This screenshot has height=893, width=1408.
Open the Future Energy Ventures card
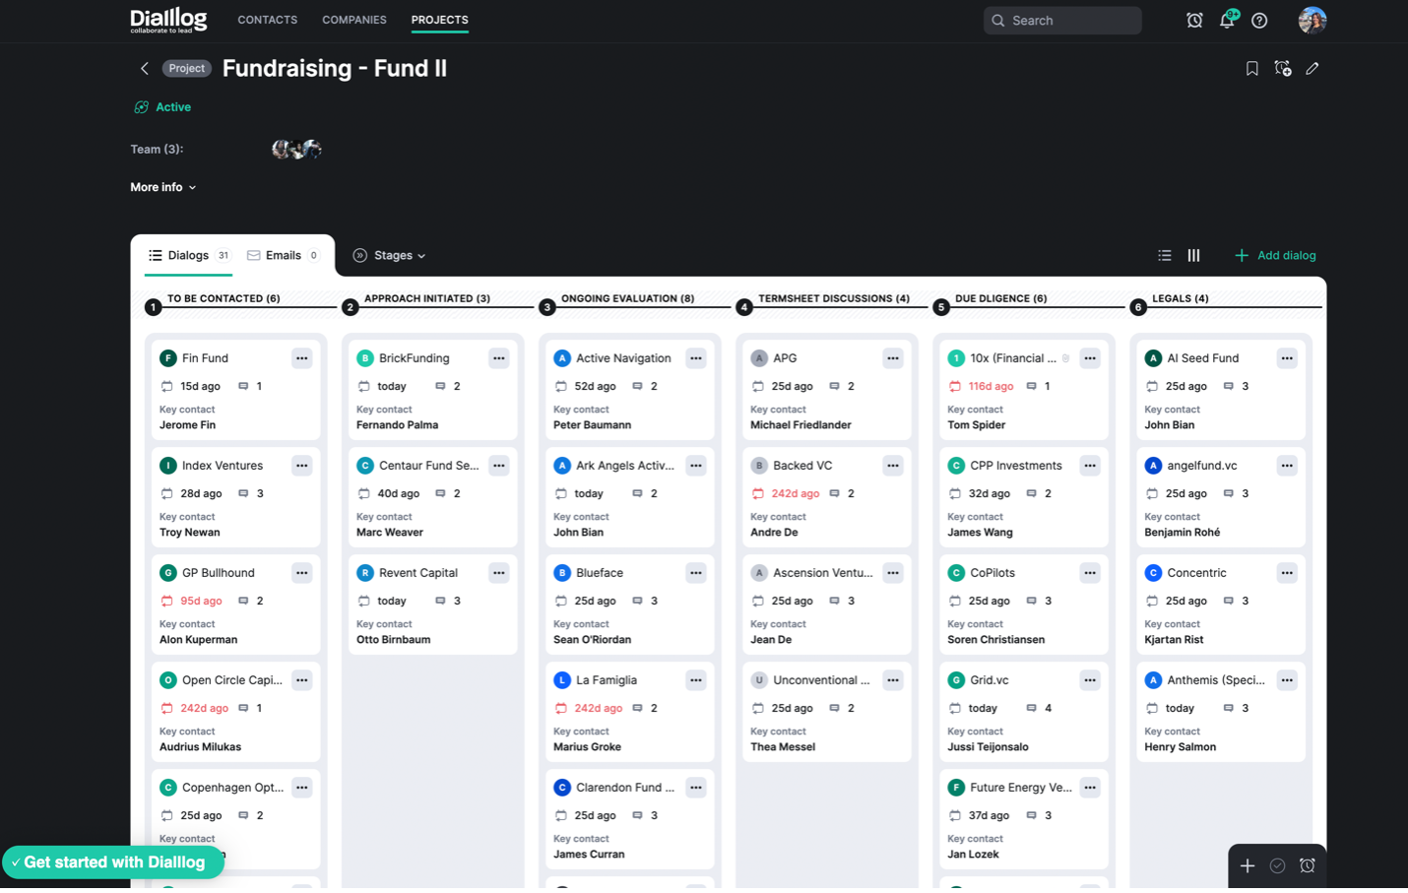(x=1023, y=820)
